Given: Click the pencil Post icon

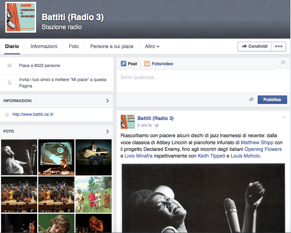Looking at the screenshot, I should 124,64.
